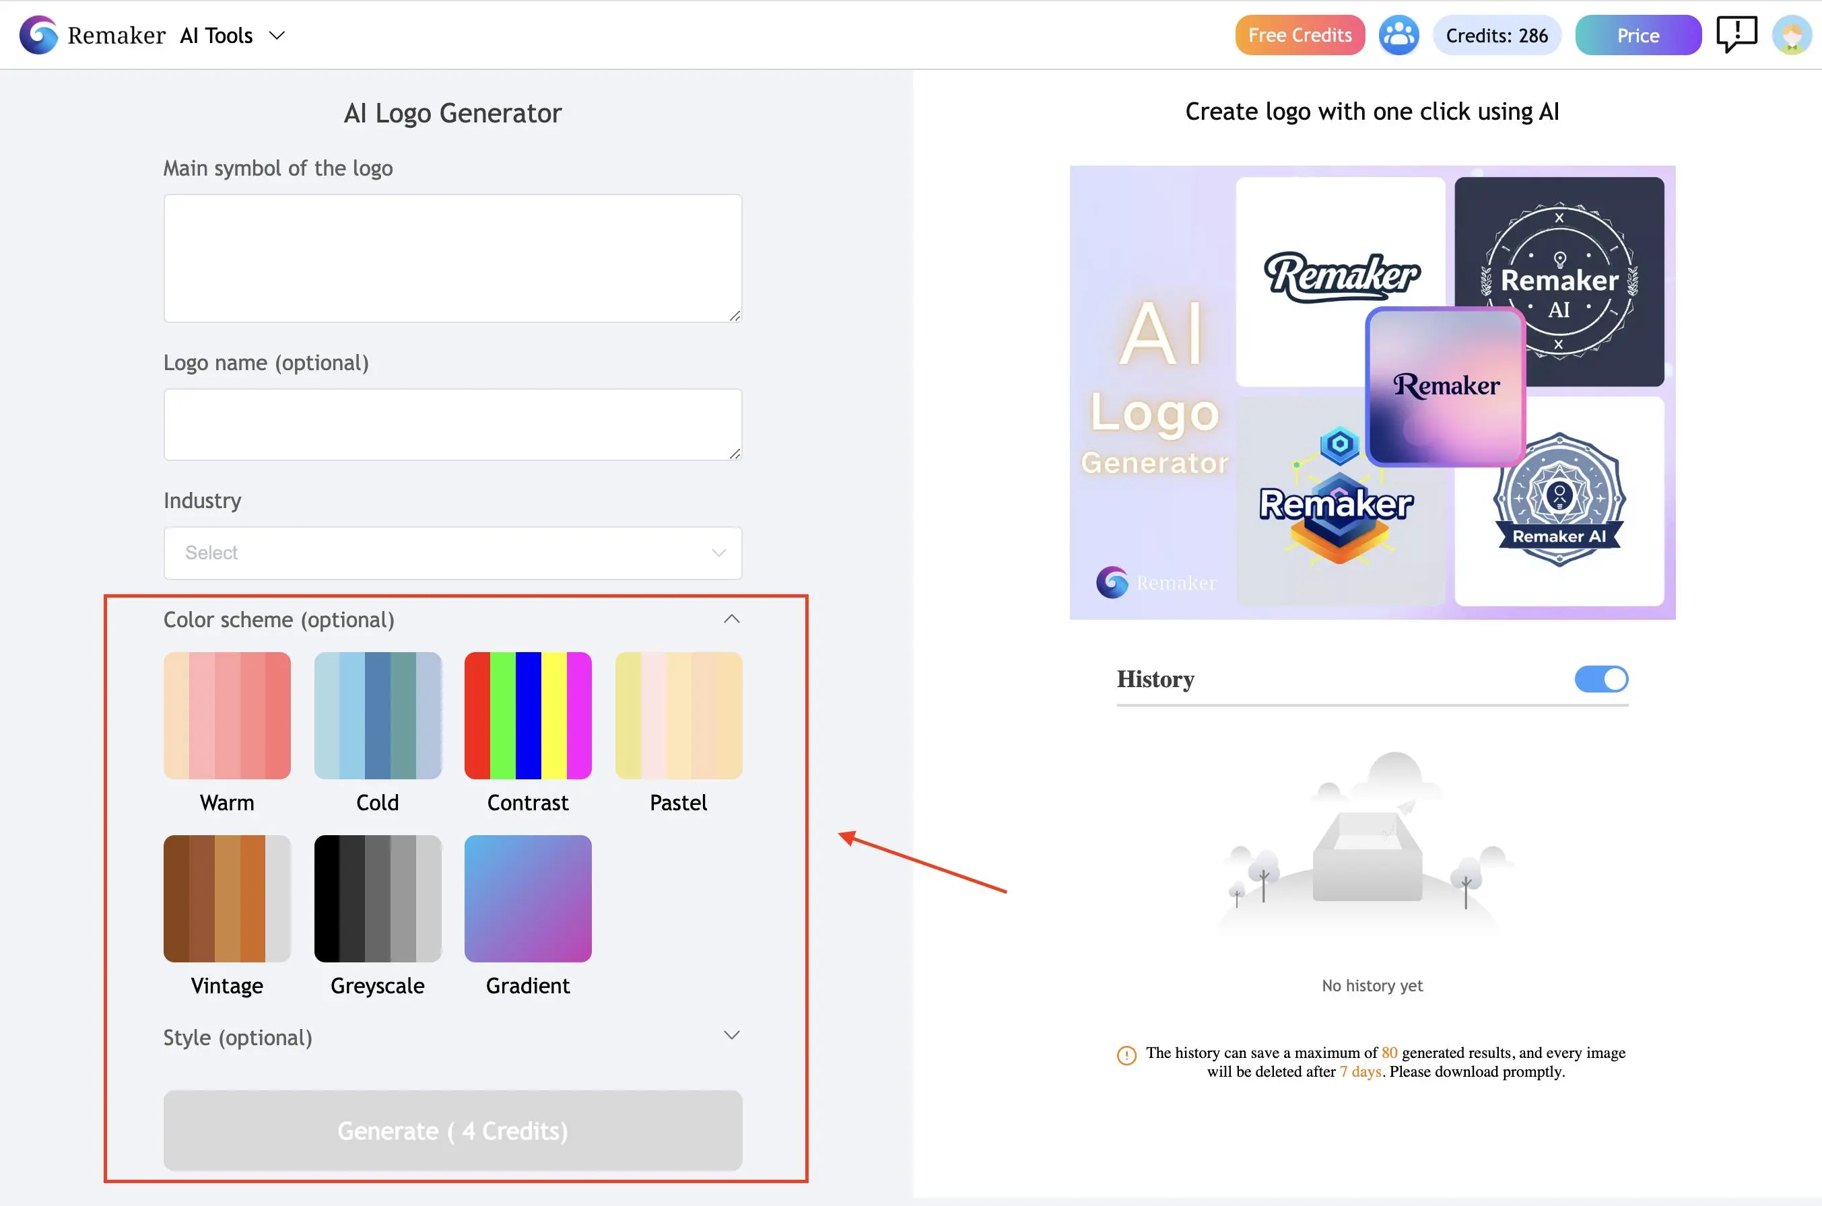Screen dimensions: 1822x1206
Task: Click the Logo name input field
Action: coord(452,425)
